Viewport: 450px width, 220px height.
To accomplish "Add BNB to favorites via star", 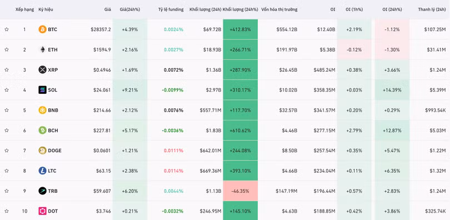I will coord(7,110).
